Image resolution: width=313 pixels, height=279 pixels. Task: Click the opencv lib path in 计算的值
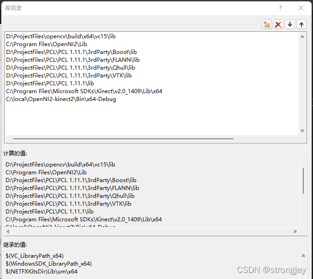point(60,165)
